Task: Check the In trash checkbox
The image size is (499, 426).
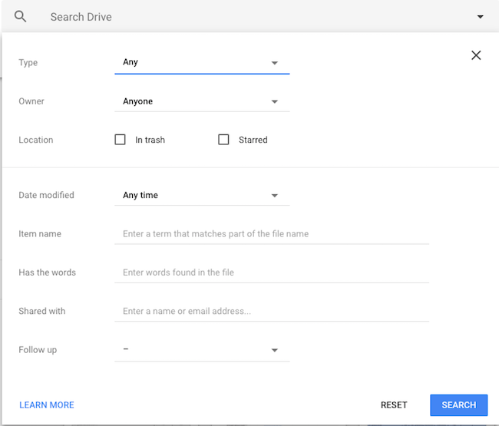Action: tap(120, 140)
